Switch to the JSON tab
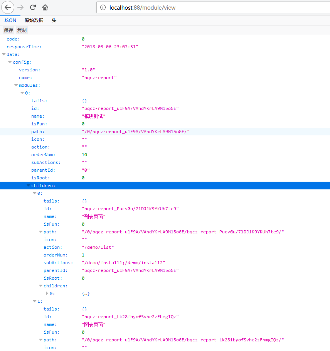Viewport: 330px width, 351px height. (10, 20)
